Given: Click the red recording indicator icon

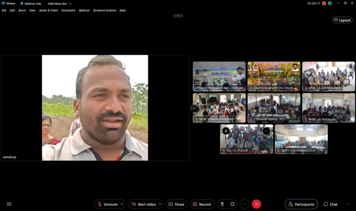Looking at the screenshot, I should 324,3.
